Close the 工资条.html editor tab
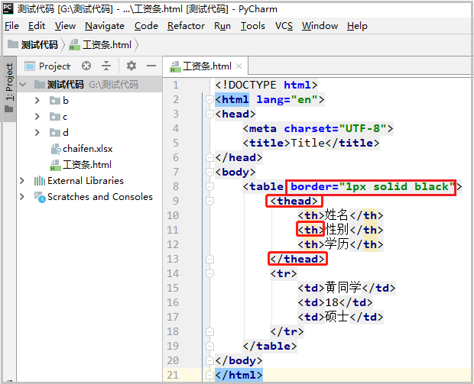This screenshot has width=474, height=384. pyautogui.click(x=239, y=66)
